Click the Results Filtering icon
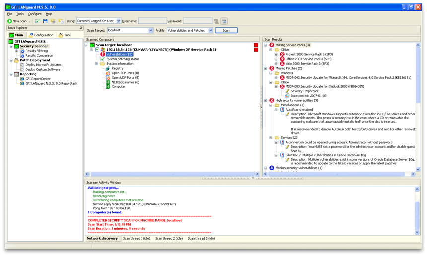Image resolution: width=427 pixels, height=256 pixels. tap(22, 51)
